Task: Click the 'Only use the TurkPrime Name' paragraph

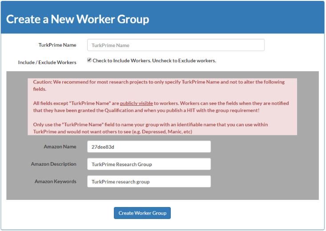Action: [x=150, y=128]
